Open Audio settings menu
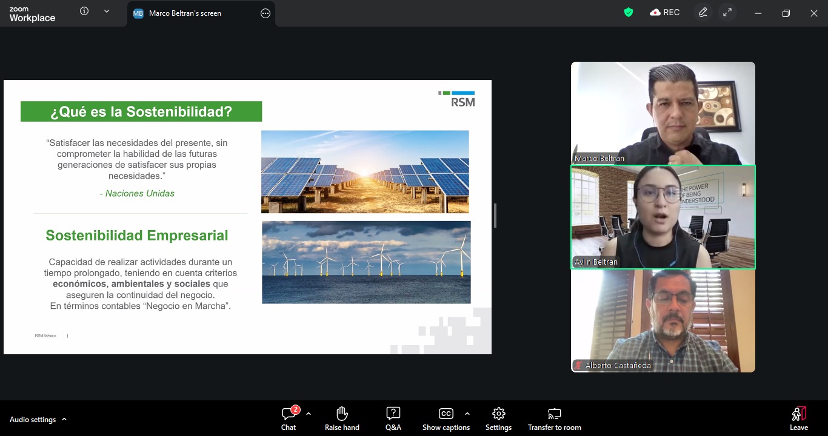 coord(38,420)
